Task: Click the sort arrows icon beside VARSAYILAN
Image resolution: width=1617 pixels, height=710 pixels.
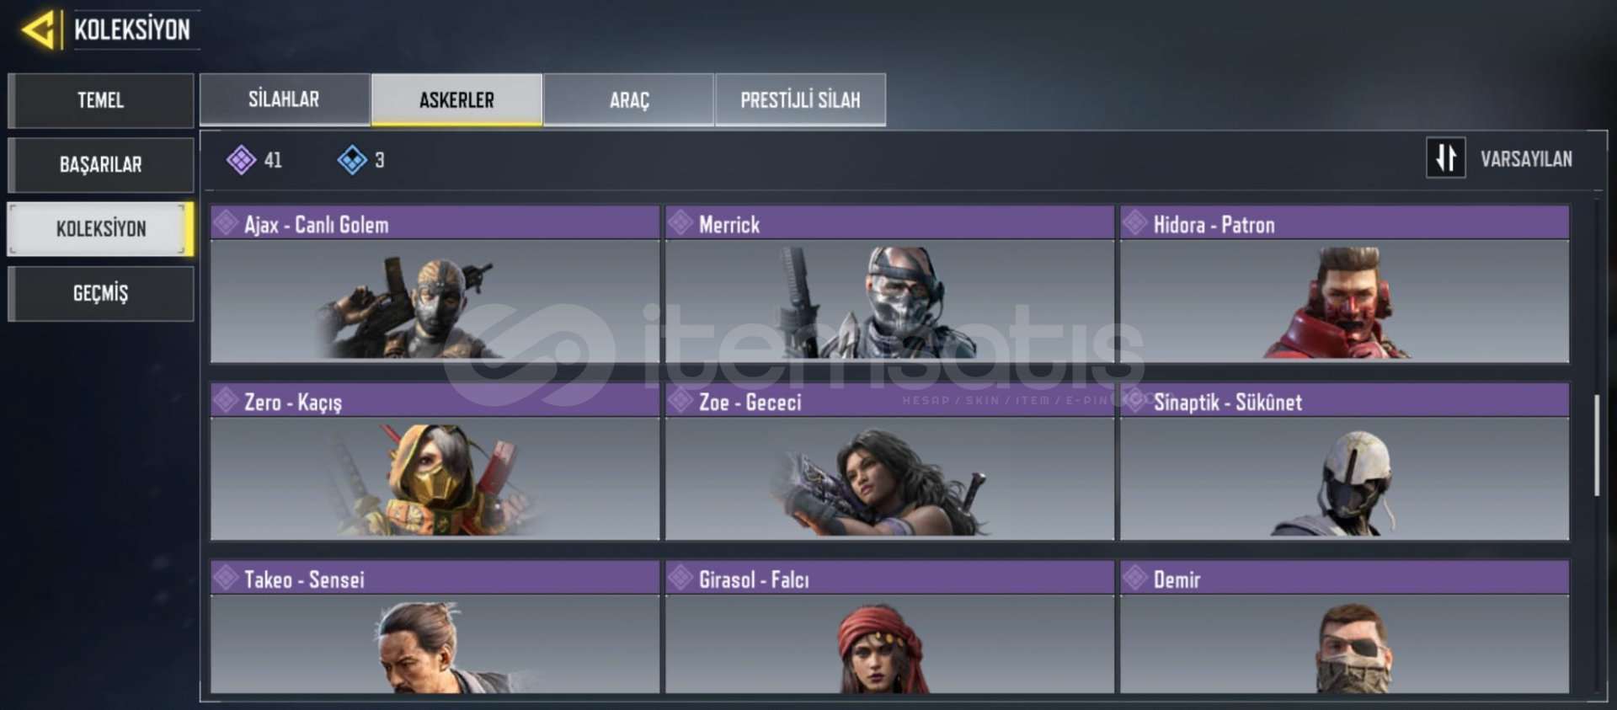Action: point(1445,157)
